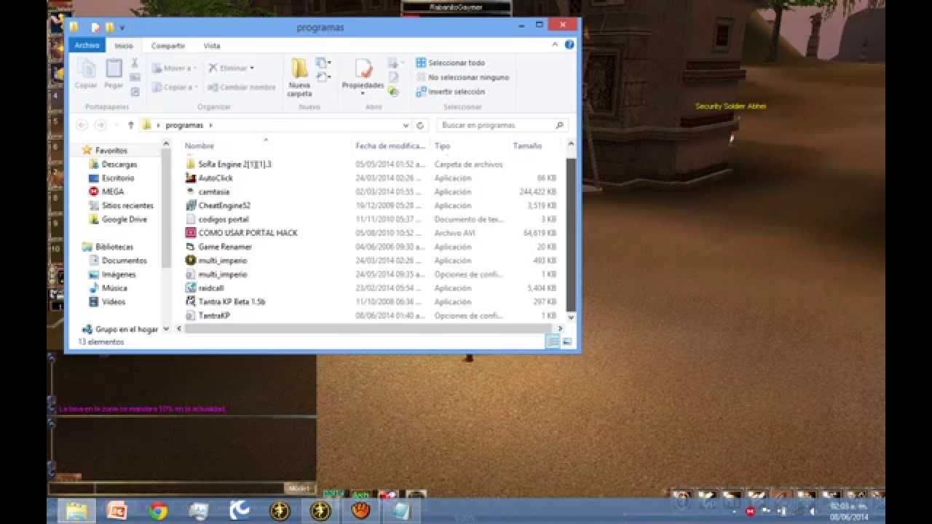Screen dimensions: 932x524
Task: Open Google Drive in the sidebar
Action: coord(124,219)
